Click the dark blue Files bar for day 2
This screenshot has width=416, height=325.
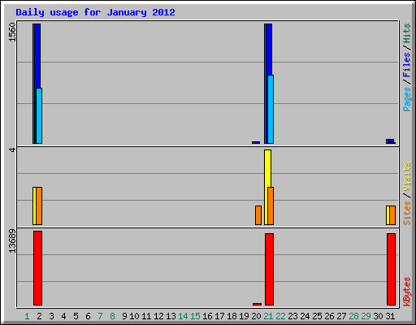37,55
